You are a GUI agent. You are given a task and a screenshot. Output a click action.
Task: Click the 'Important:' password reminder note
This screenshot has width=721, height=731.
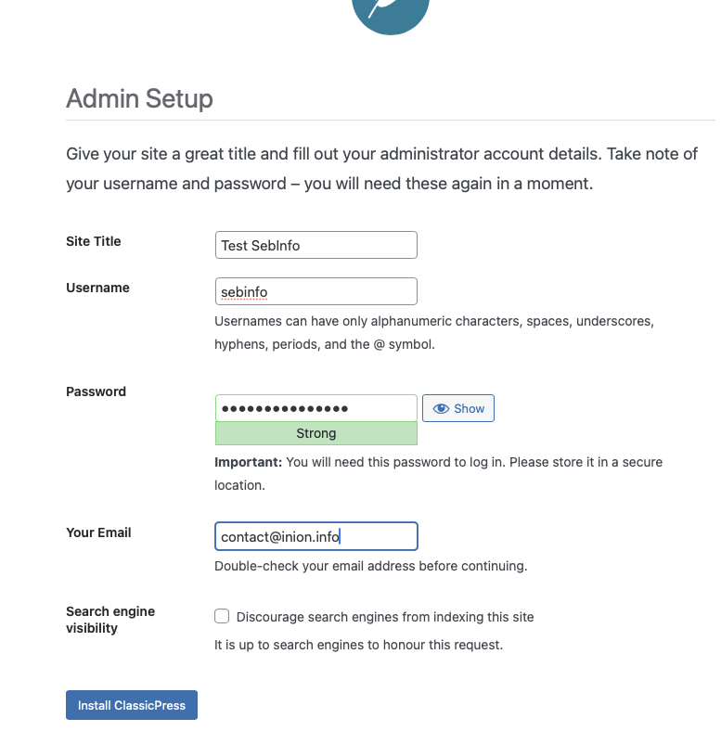(x=438, y=472)
